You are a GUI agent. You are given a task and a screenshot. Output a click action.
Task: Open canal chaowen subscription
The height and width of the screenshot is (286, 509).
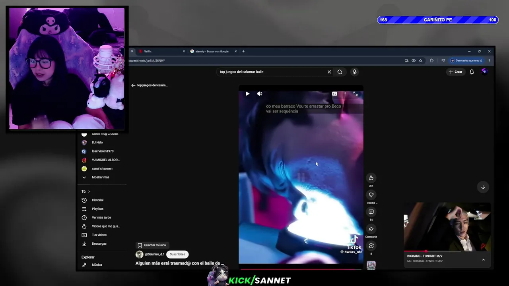coord(102,169)
